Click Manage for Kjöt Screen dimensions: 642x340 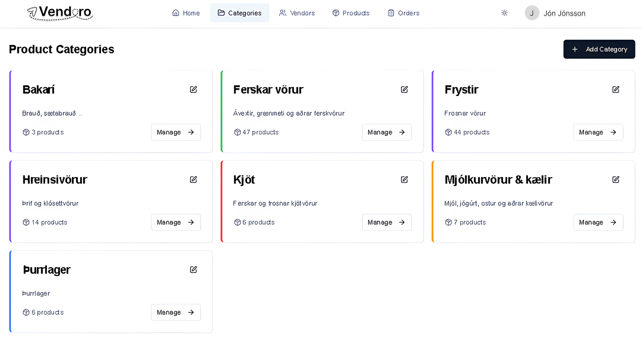[x=387, y=222]
